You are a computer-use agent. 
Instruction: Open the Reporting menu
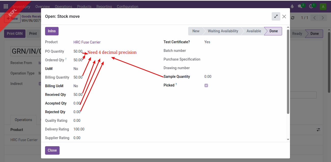point(104,7)
